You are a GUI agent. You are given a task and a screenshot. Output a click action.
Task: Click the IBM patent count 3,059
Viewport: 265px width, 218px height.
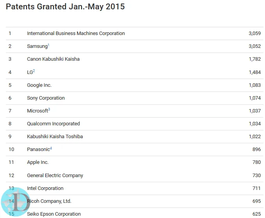255,33
